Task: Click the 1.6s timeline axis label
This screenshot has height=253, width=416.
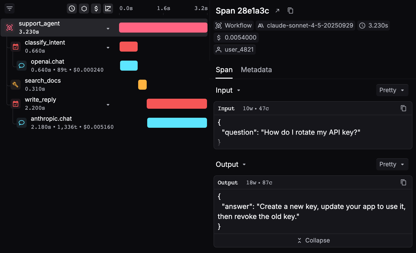Action: click(x=164, y=8)
